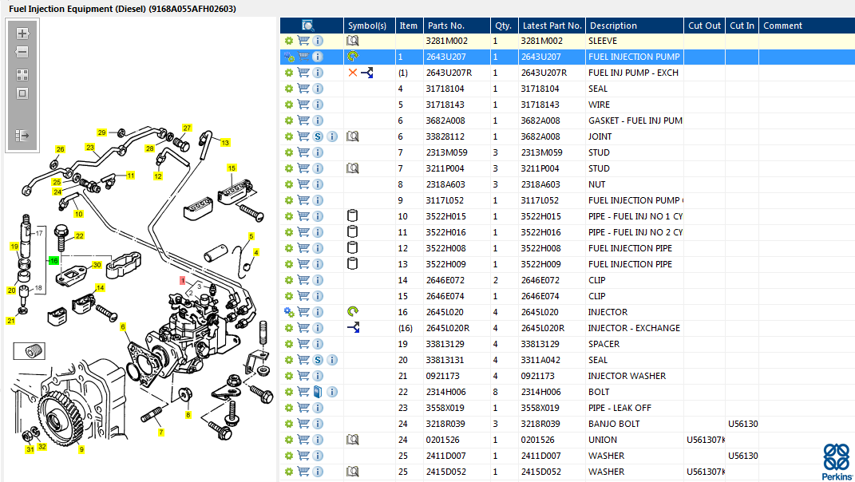Click the single-square fit view icon

coord(22,94)
